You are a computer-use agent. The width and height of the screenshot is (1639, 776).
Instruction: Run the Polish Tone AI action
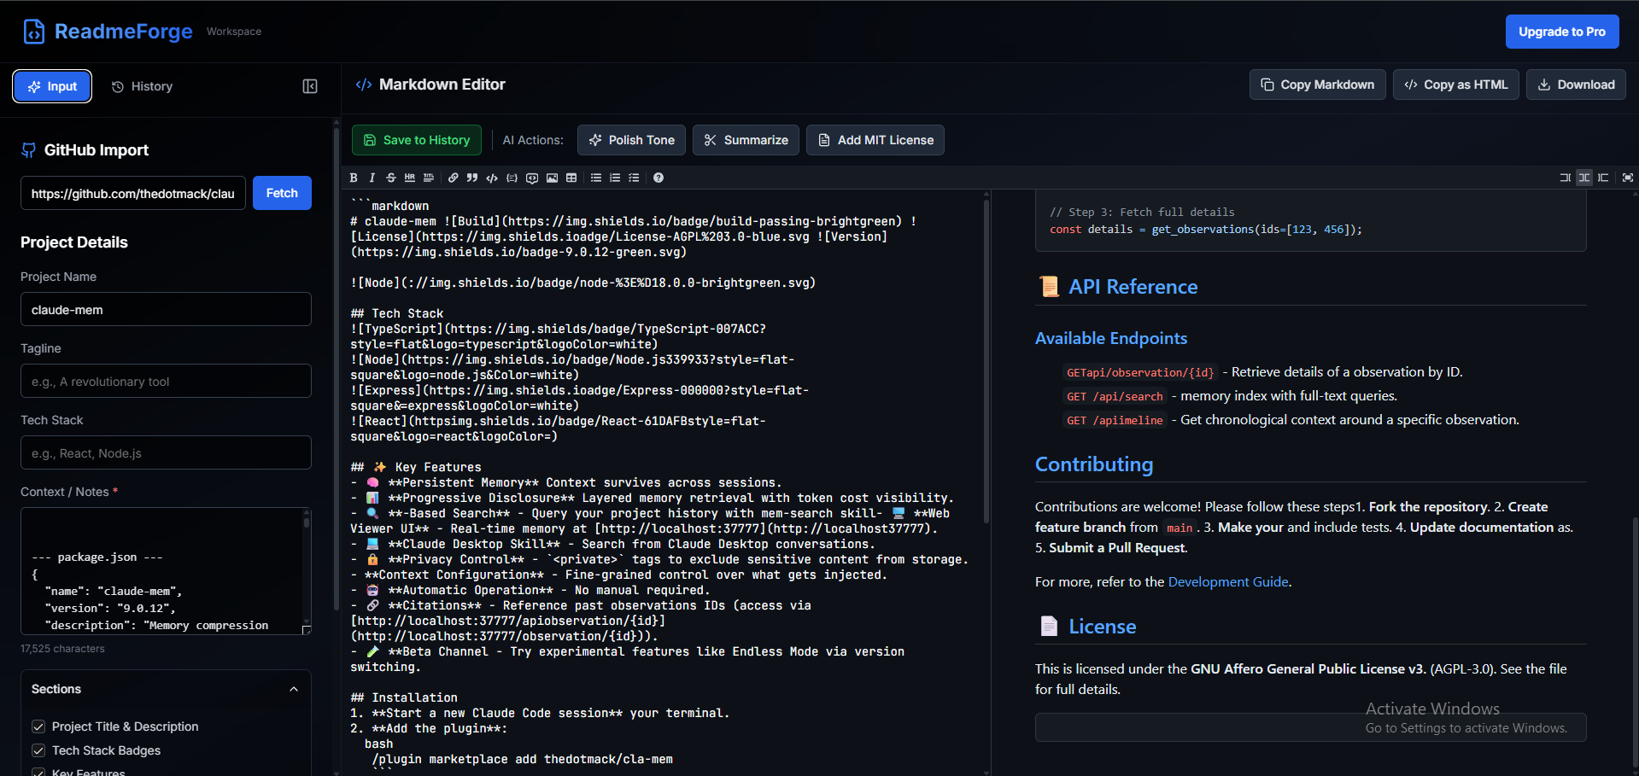tap(631, 139)
